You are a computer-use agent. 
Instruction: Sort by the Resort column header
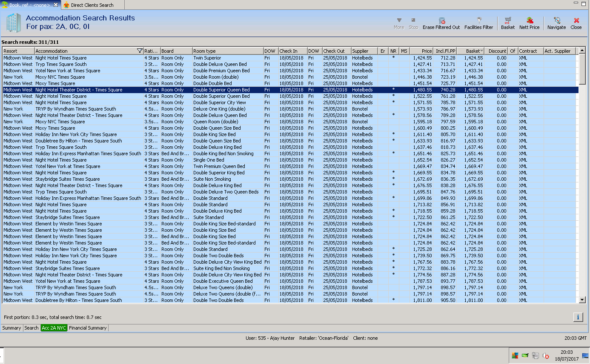18,51
